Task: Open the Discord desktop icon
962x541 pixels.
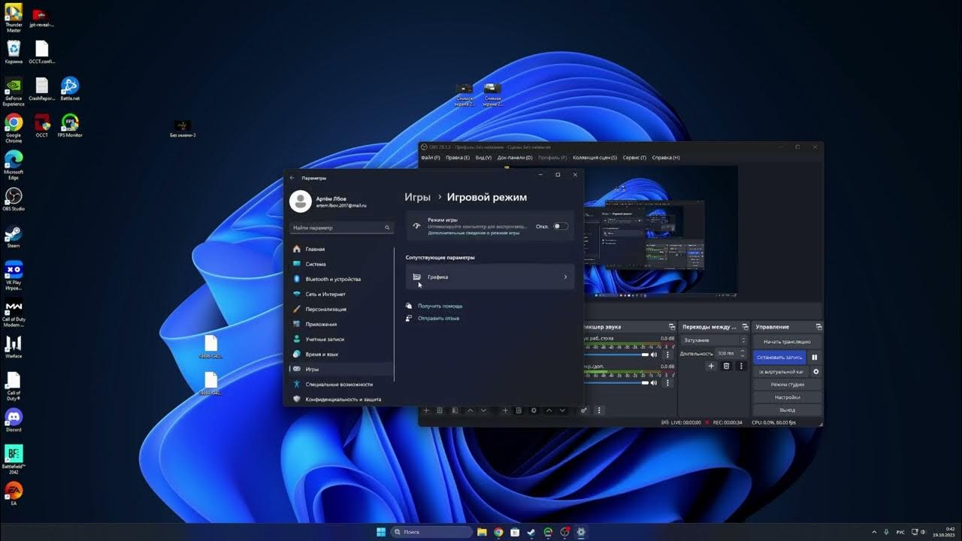Action: [x=14, y=419]
